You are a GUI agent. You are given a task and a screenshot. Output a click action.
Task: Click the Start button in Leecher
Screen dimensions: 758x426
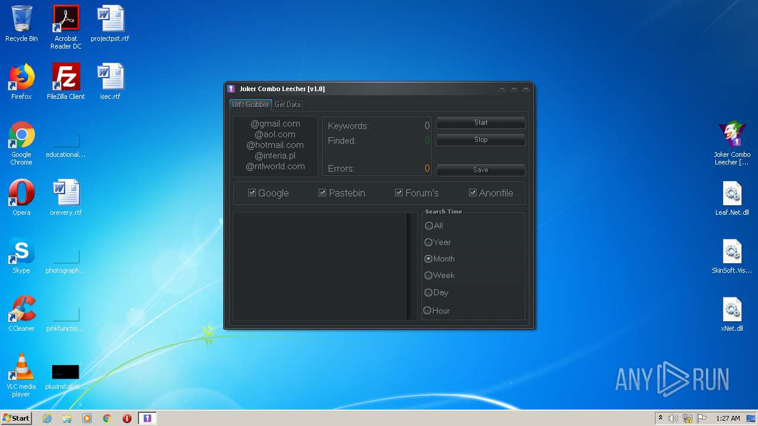(x=481, y=122)
